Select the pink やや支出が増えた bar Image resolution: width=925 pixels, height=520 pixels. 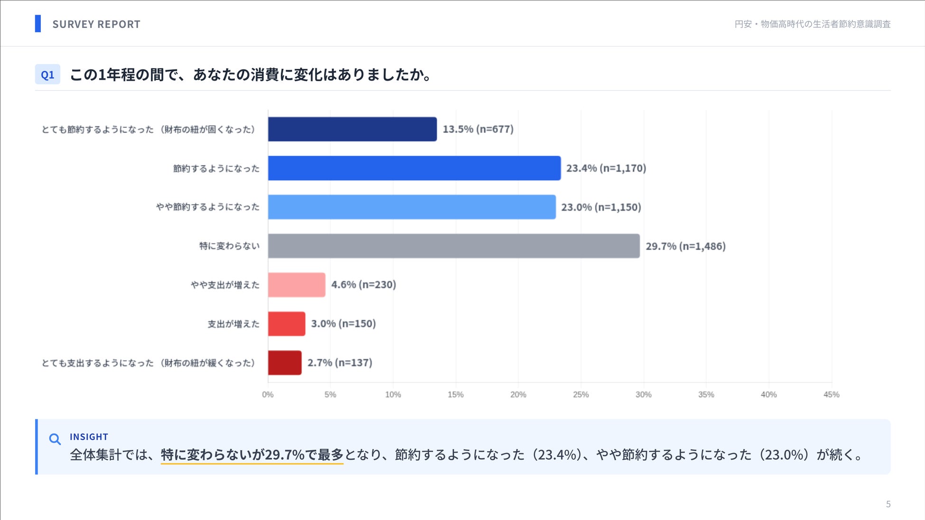point(296,285)
